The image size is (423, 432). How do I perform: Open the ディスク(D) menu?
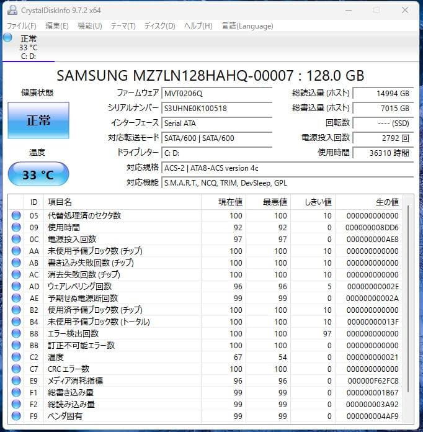pyautogui.click(x=160, y=26)
